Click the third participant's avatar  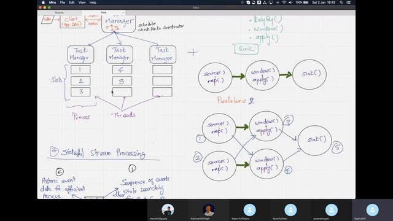pos(250,210)
